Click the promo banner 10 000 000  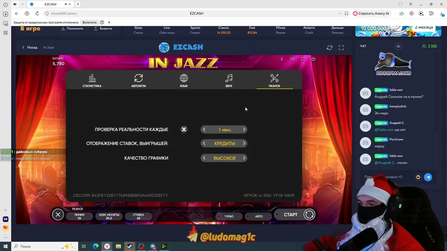click(398, 31)
